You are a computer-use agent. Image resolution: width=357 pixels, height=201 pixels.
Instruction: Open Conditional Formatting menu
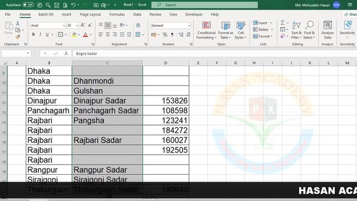pos(206,30)
